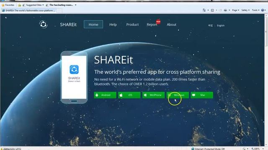
Task: Open the 100% zoom level control
Action: pos(257,149)
